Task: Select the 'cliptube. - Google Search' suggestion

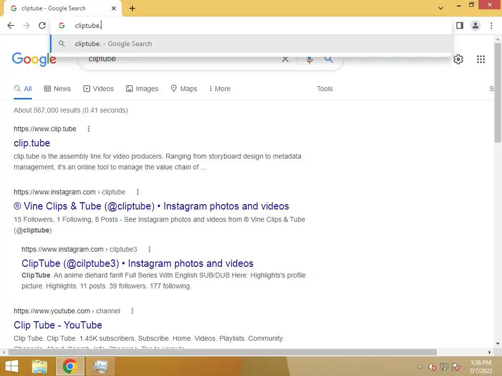Action: 251,44
